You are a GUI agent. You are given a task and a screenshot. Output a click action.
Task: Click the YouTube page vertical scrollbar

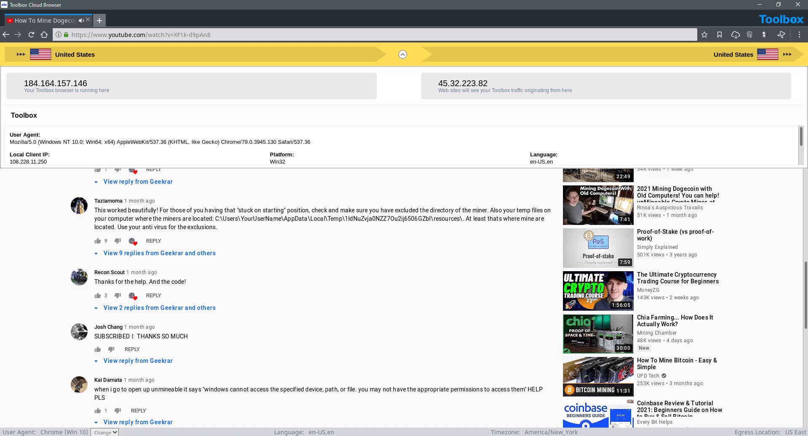tap(805, 295)
